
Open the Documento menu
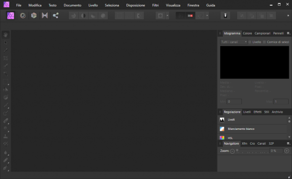coord(73,5)
